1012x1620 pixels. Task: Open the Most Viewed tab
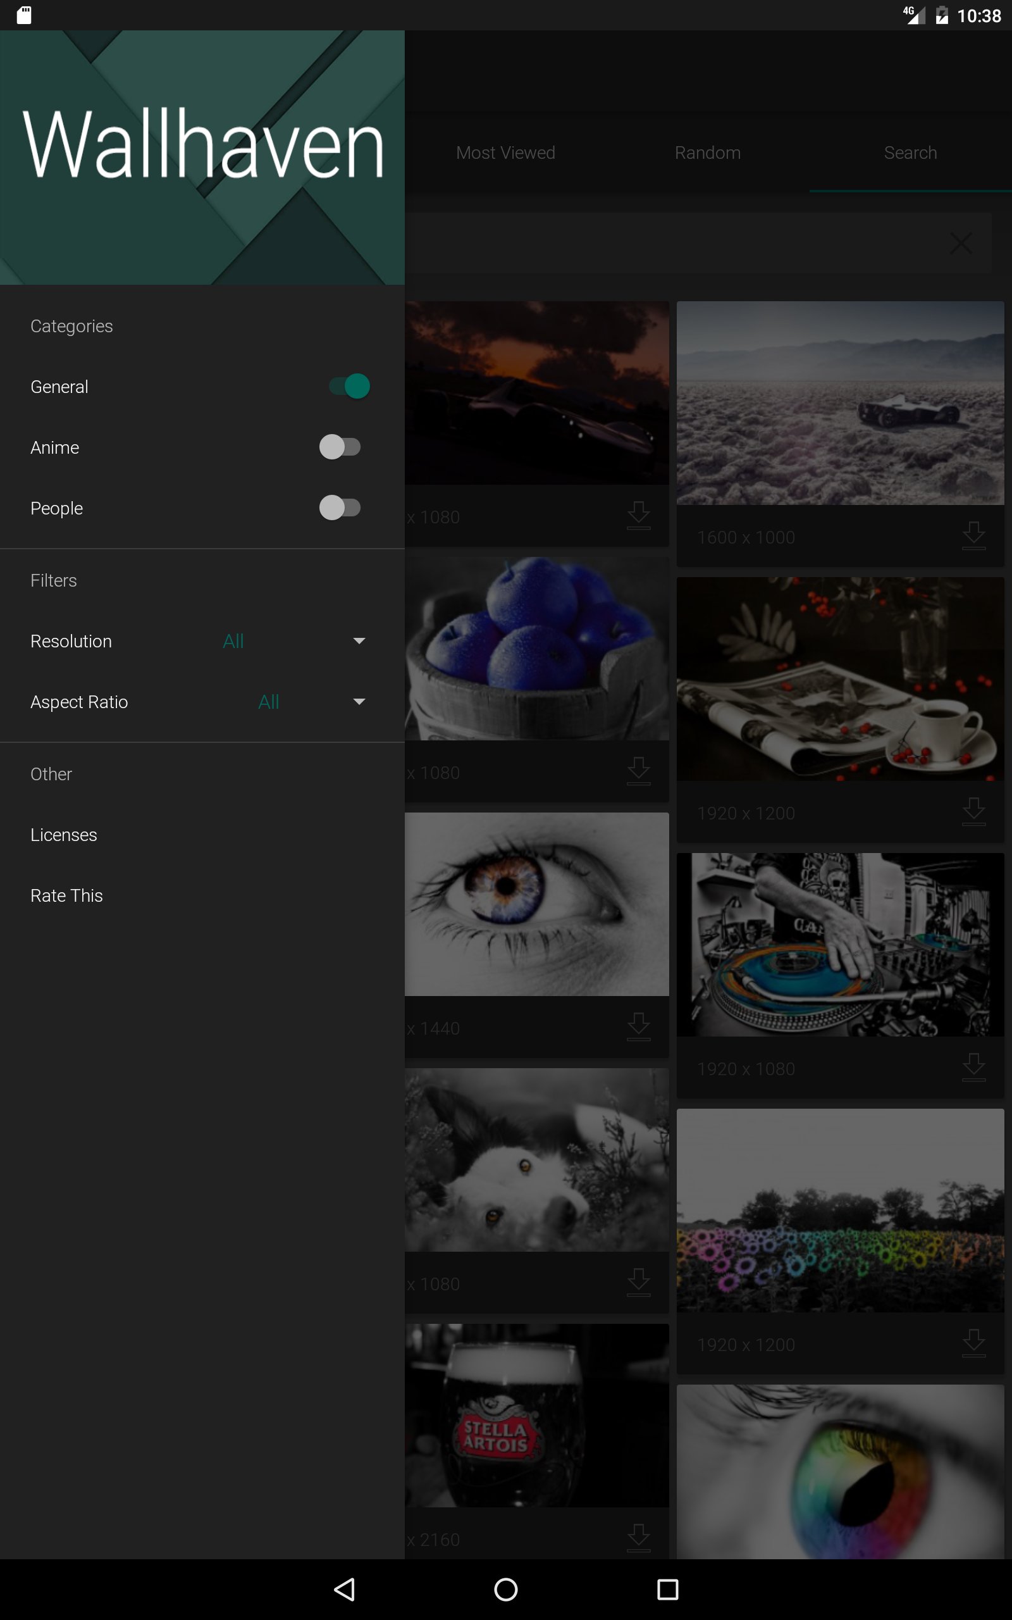[x=505, y=153]
